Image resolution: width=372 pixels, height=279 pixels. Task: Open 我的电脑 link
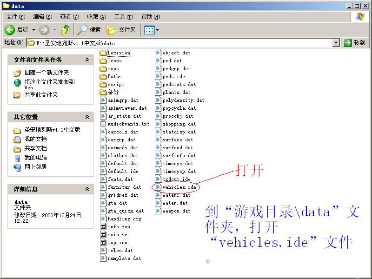[36, 158]
